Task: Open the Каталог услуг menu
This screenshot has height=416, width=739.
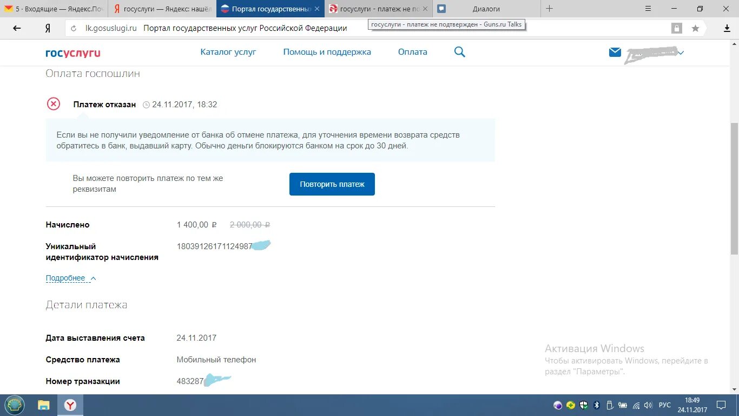Action: (x=228, y=52)
